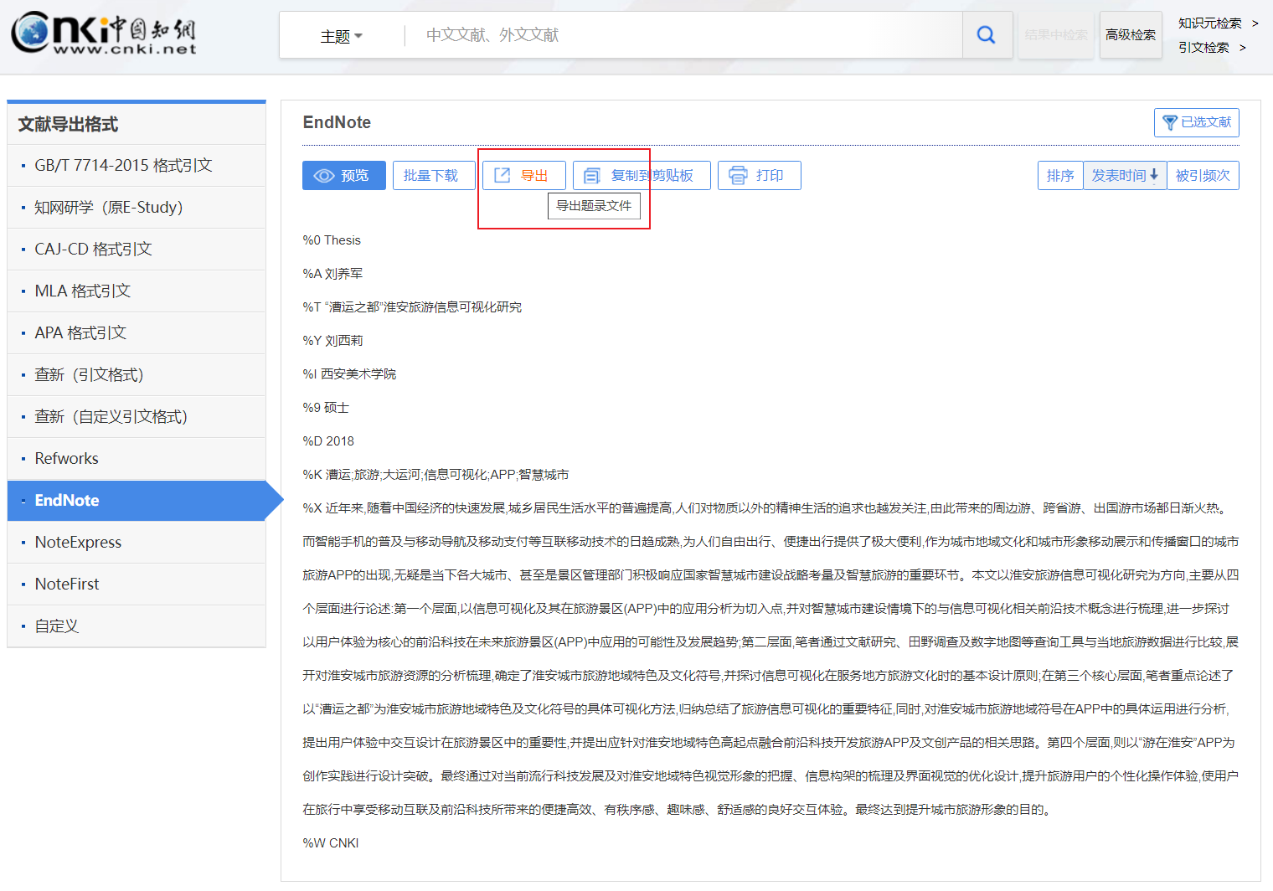Click the 文献导出格式 sidebar heading

pyautogui.click(x=68, y=124)
